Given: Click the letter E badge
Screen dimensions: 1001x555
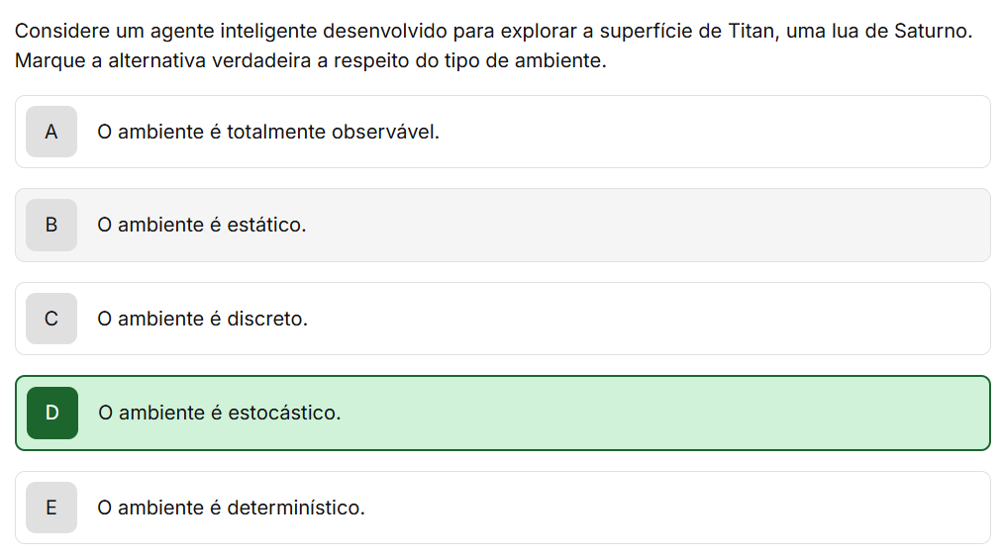Looking at the screenshot, I should 51,508.
